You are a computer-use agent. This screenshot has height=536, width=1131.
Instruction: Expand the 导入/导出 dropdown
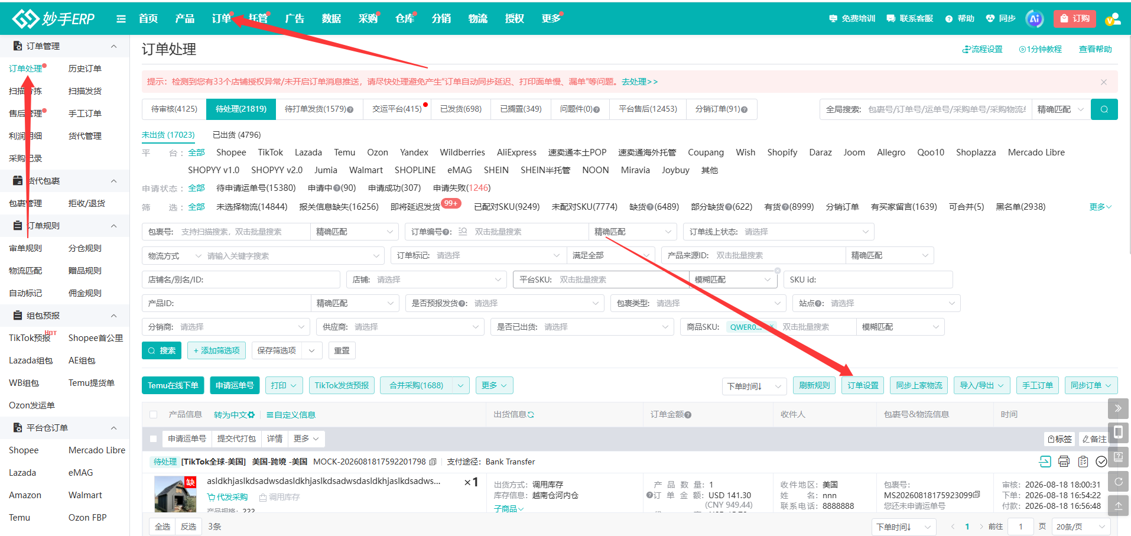click(981, 385)
